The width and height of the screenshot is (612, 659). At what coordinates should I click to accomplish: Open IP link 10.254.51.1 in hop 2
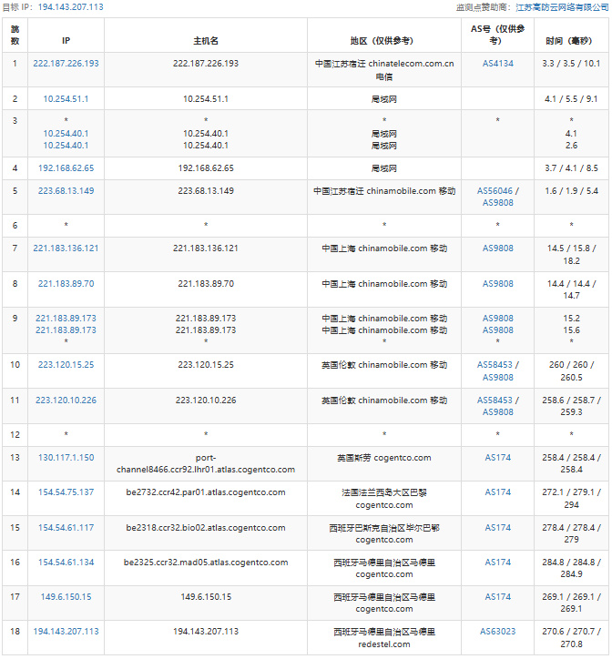[66, 99]
